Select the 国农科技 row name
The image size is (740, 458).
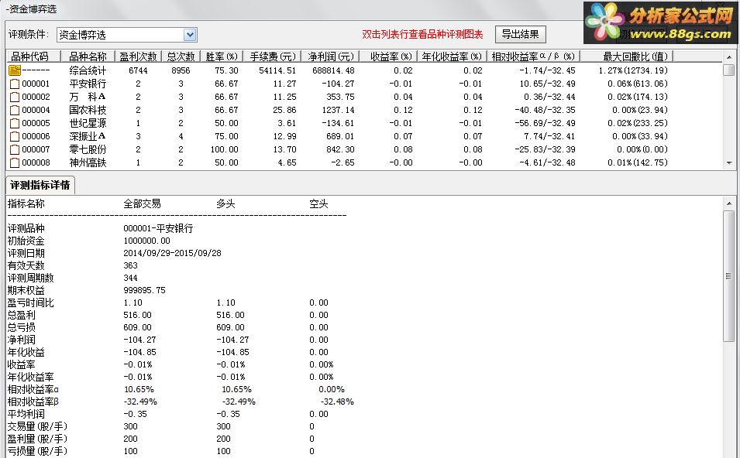[x=88, y=111]
